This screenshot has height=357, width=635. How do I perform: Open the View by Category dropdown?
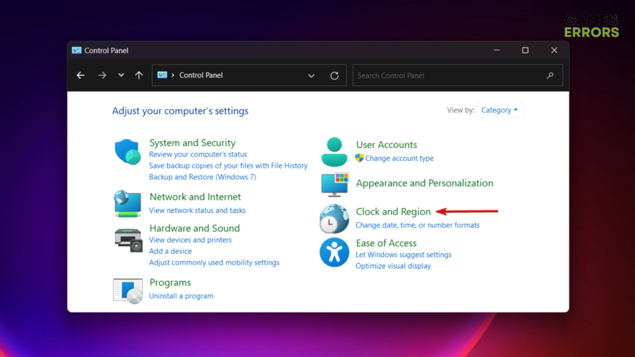click(x=500, y=110)
